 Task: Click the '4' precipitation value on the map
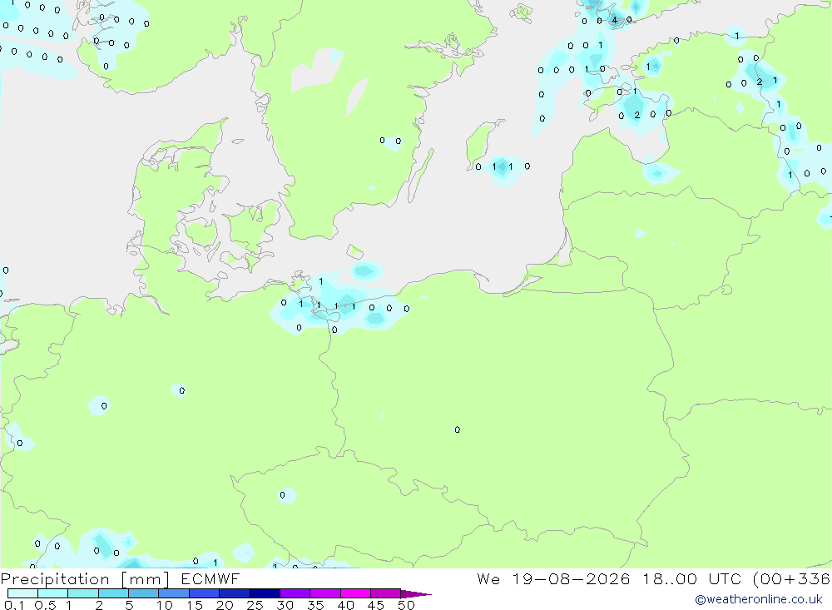tap(615, 20)
